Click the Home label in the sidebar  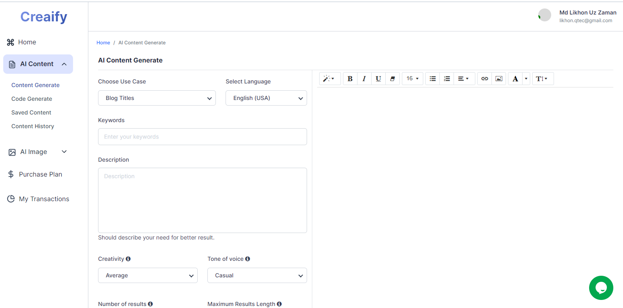click(27, 42)
